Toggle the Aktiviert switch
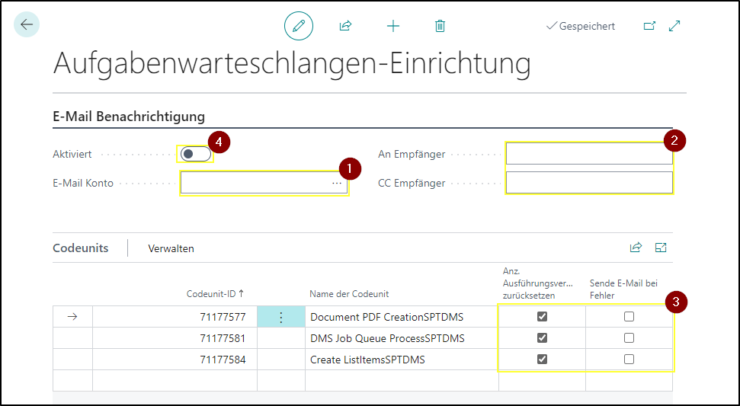The width and height of the screenshot is (740, 406). [195, 154]
